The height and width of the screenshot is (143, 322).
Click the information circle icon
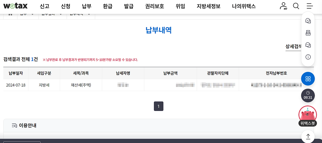point(308,57)
